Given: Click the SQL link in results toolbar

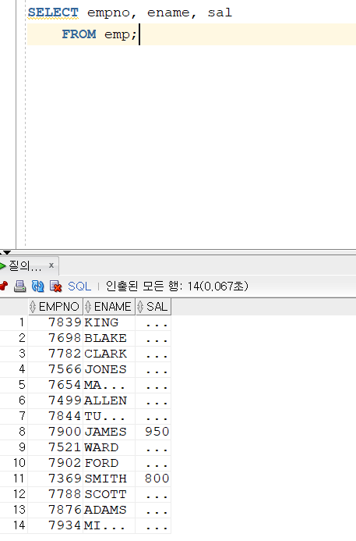Looking at the screenshot, I should tap(79, 286).
